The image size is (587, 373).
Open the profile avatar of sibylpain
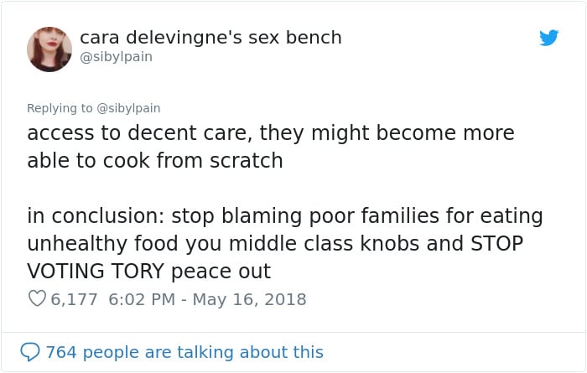coord(49,49)
